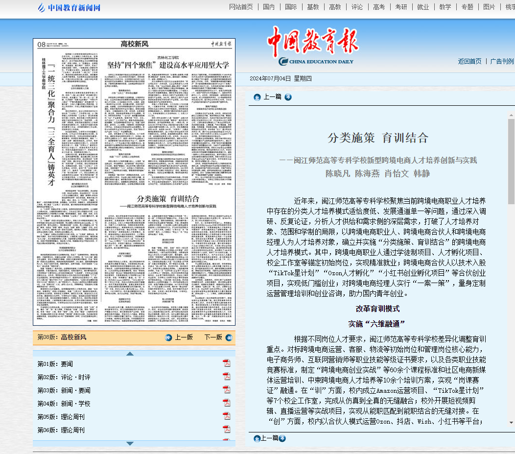Open 第05版: 理论周刊 page

pyautogui.click(x=61, y=417)
